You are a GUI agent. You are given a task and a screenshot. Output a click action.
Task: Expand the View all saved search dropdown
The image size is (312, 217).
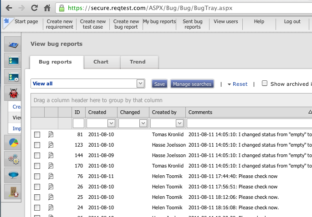tap(140, 84)
